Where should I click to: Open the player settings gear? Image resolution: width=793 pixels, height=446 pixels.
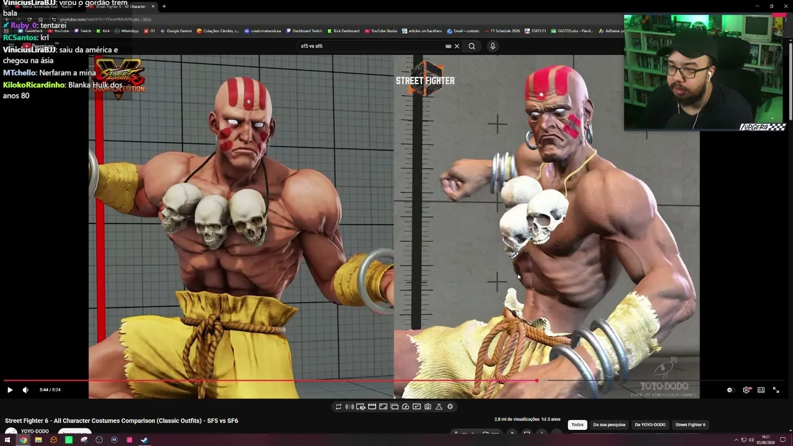pos(746,390)
